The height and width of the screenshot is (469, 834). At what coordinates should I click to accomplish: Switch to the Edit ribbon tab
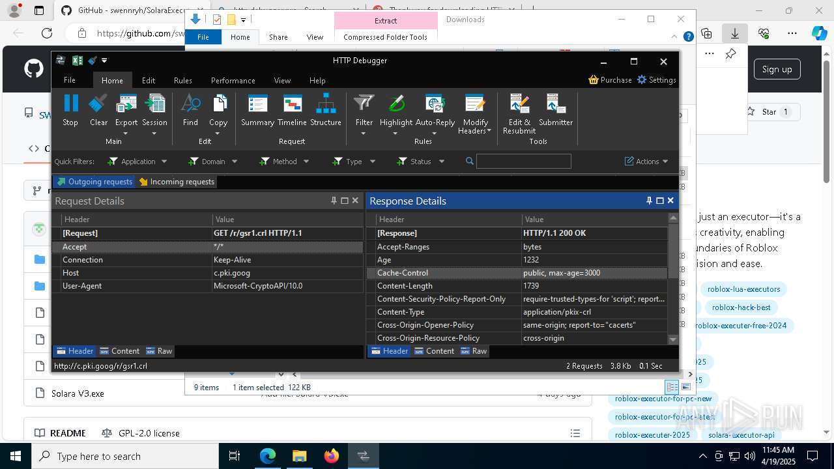(x=149, y=80)
